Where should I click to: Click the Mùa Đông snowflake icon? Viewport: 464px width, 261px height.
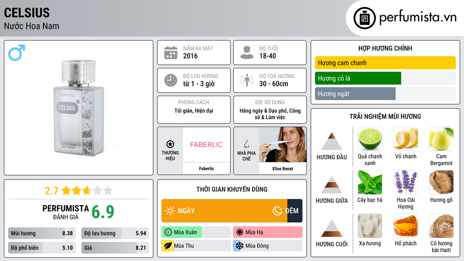tap(240, 246)
